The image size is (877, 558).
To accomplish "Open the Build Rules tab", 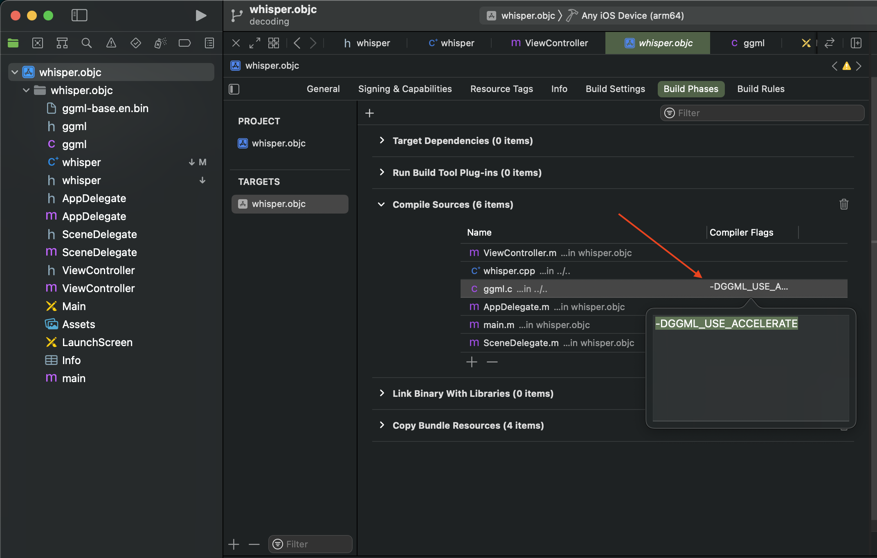I will point(761,89).
